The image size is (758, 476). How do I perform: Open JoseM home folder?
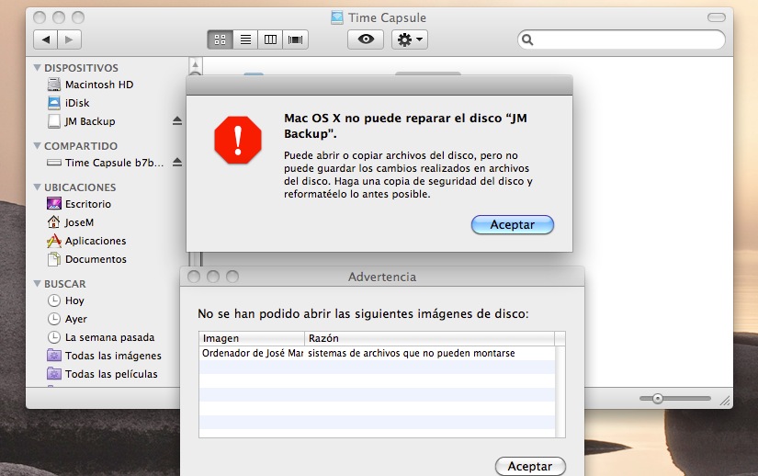pos(70,222)
